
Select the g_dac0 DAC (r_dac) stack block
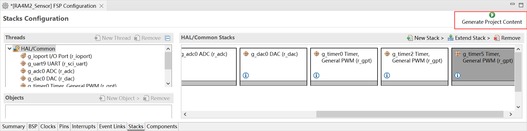coord(273,67)
